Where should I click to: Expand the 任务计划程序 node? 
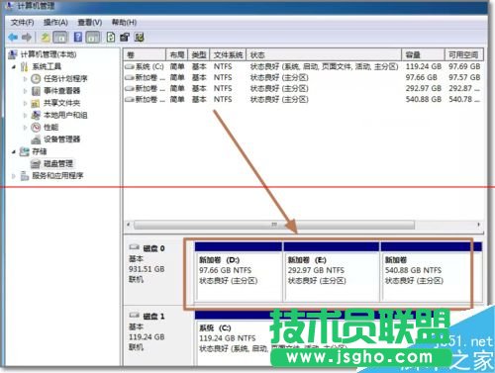[x=25, y=79]
